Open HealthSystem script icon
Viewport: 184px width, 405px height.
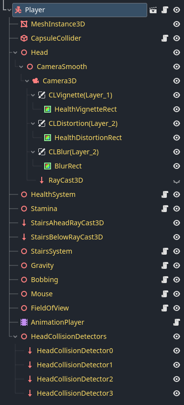(165, 194)
